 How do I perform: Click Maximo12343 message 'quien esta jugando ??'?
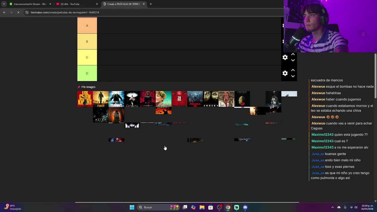351,135
